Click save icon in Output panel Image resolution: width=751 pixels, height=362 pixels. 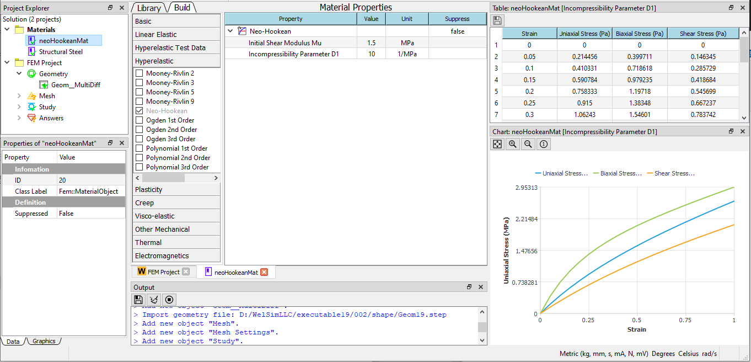click(138, 300)
